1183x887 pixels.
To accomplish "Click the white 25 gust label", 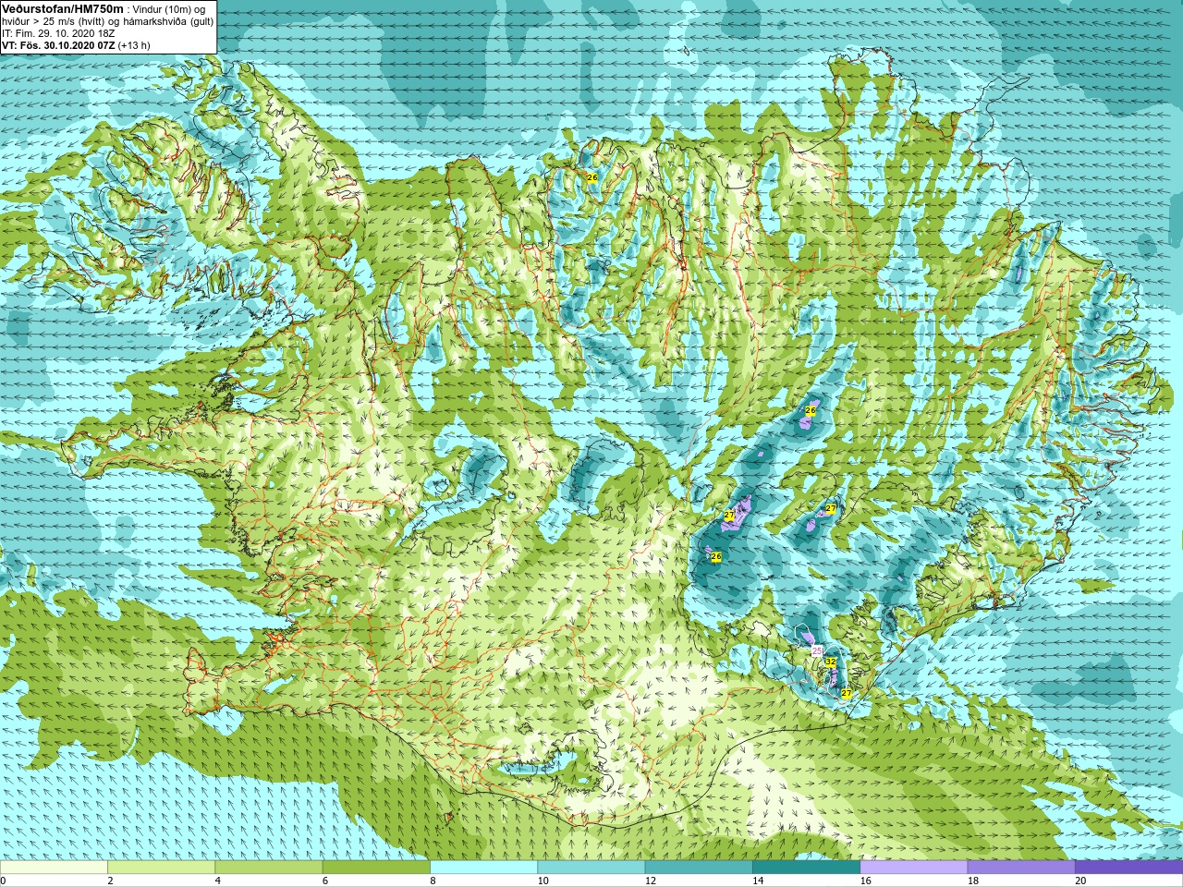I will (817, 651).
